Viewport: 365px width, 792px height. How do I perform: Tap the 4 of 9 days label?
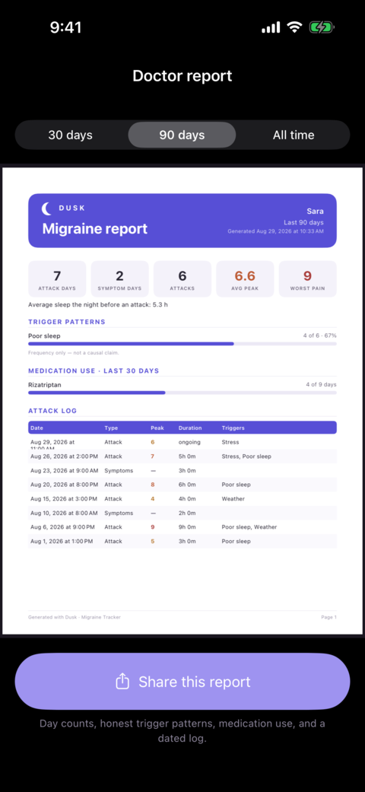pyautogui.click(x=321, y=384)
